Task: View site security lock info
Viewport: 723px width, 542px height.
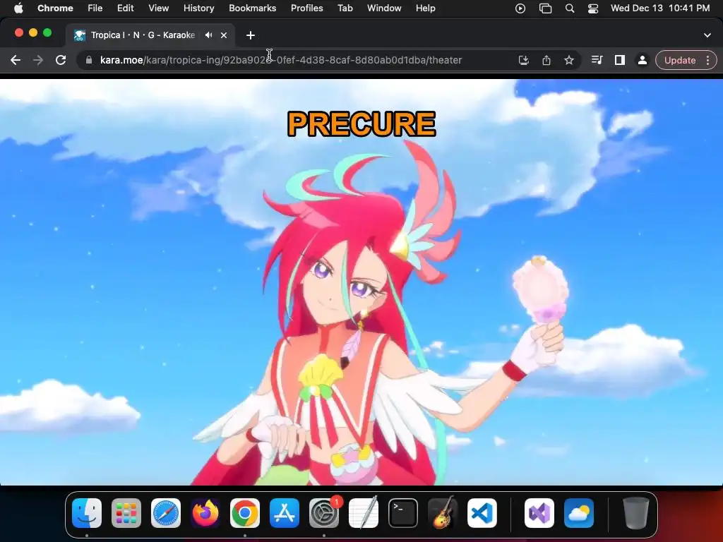Action: click(89, 60)
